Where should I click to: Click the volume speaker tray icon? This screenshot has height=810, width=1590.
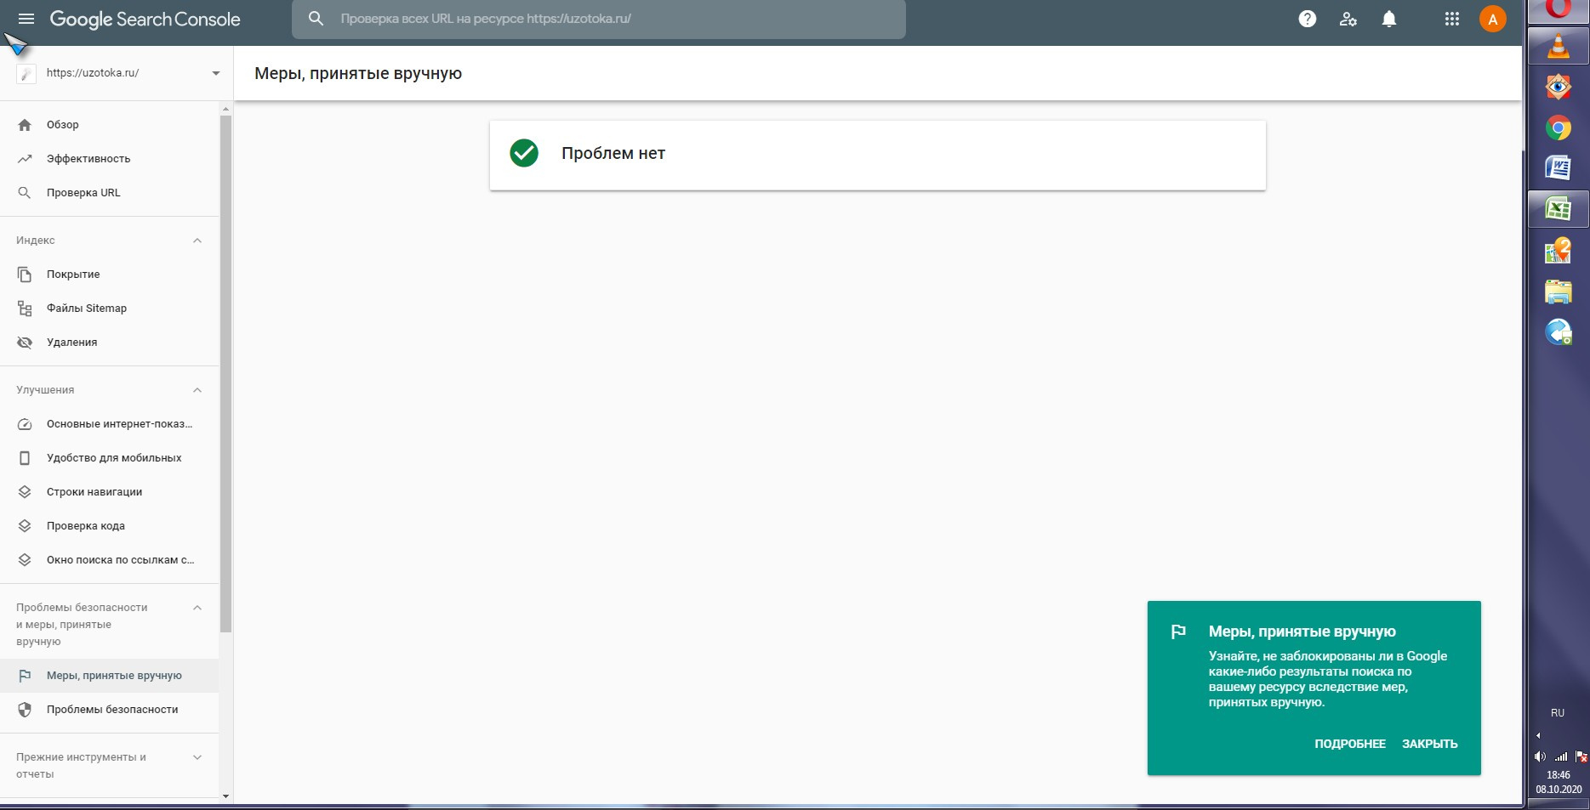tap(1540, 756)
